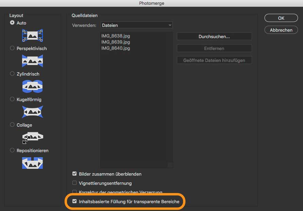Uncheck Inhaltsbasierte Füllung für transparente Bereiche

click(74, 201)
